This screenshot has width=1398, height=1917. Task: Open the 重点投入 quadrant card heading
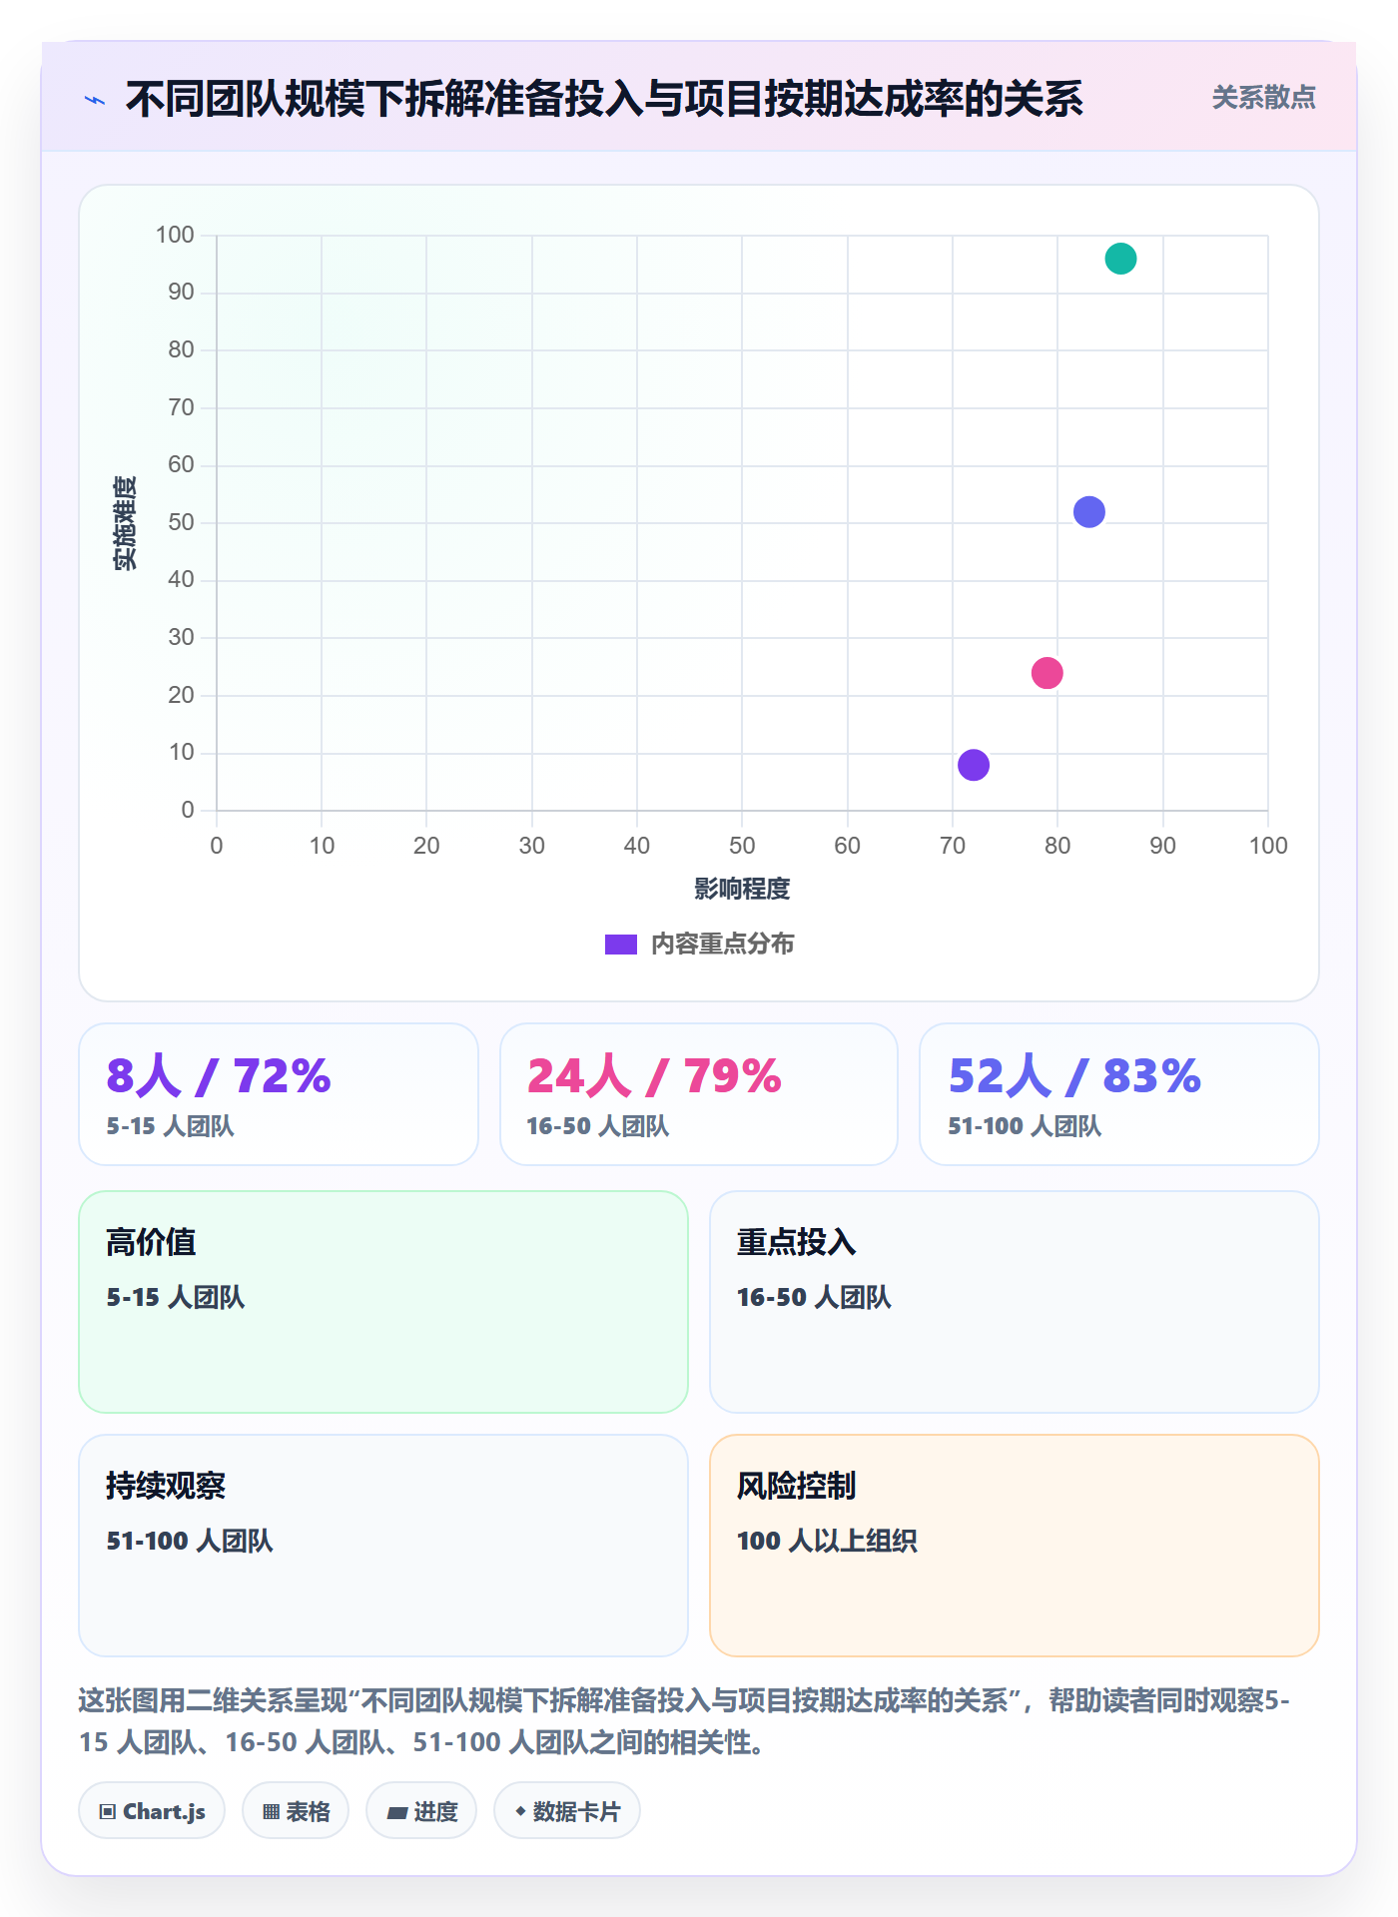click(x=796, y=1242)
